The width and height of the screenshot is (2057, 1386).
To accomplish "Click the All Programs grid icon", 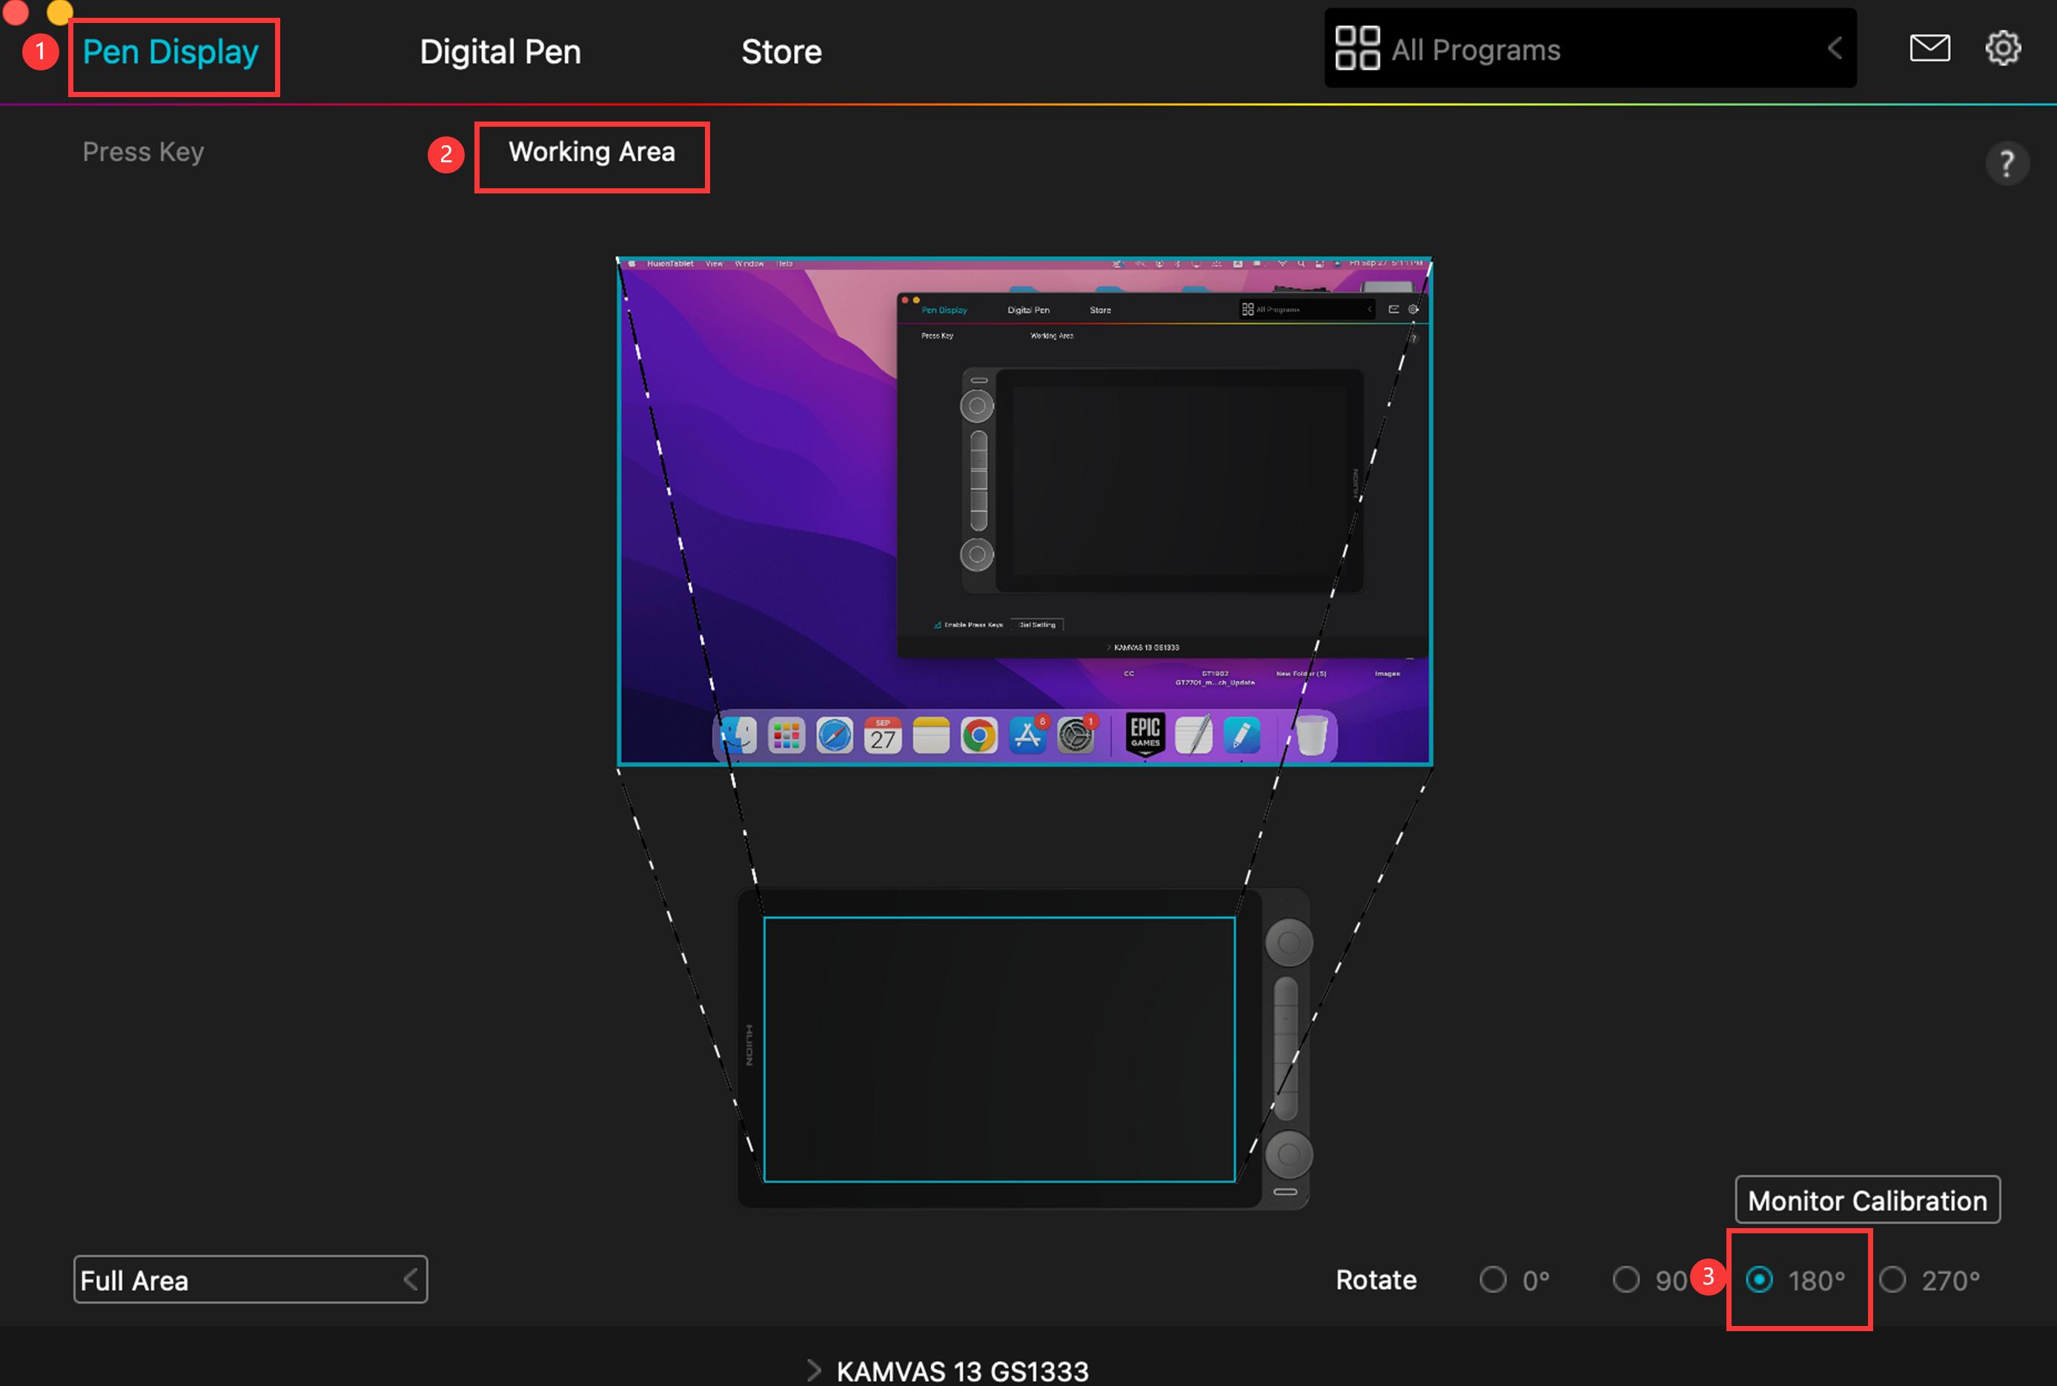I will pos(1357,47).
